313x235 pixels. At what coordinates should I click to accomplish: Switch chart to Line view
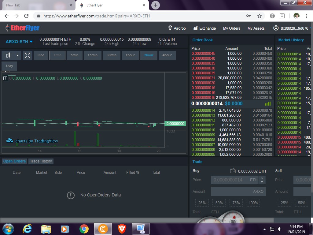click(x=41, y=55)
